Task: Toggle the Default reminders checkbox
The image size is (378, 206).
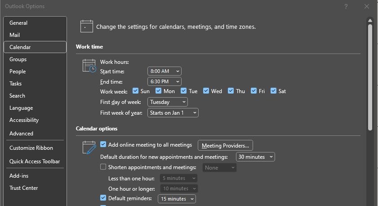Action: [103, 198]
